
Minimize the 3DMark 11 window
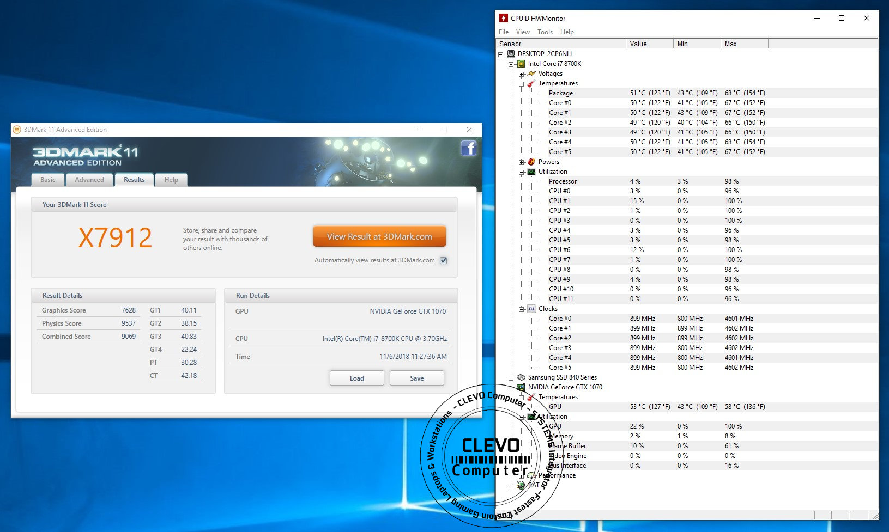pos(420,130)
